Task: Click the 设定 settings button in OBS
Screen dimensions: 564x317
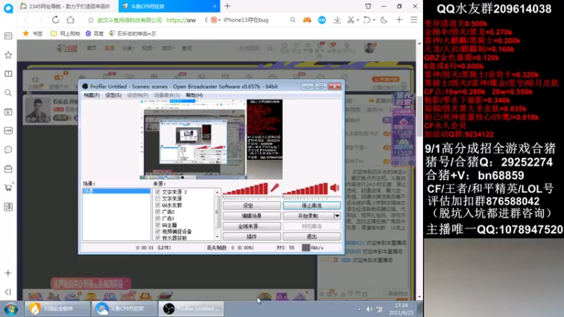Action: point(252,206)
